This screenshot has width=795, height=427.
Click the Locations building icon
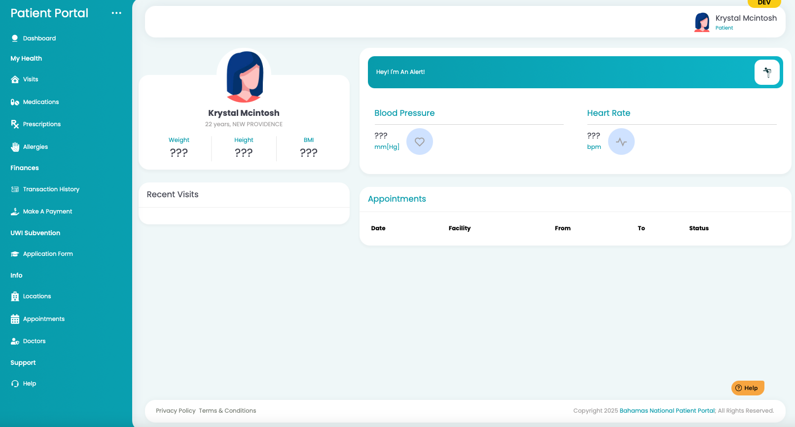[x=15, y=296]
